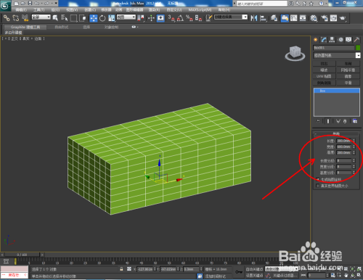363x280 pixels.
Task: Click the Align tool icon
Action: (x=263, y=18)
